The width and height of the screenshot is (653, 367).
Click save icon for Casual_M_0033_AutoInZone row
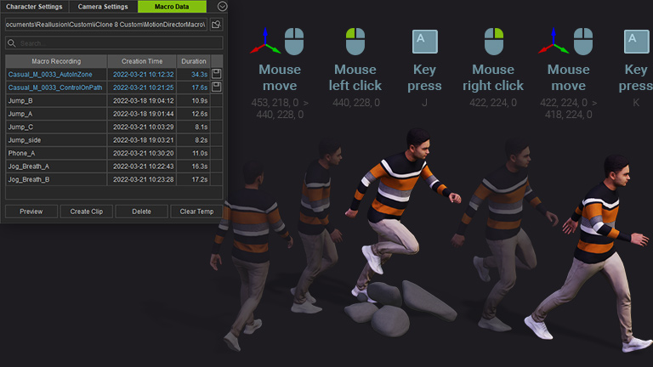(217, 74)
